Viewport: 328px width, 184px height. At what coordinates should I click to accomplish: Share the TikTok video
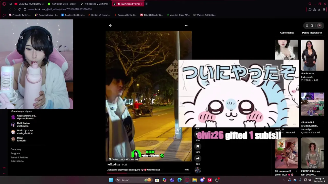(x=198, y=158)
